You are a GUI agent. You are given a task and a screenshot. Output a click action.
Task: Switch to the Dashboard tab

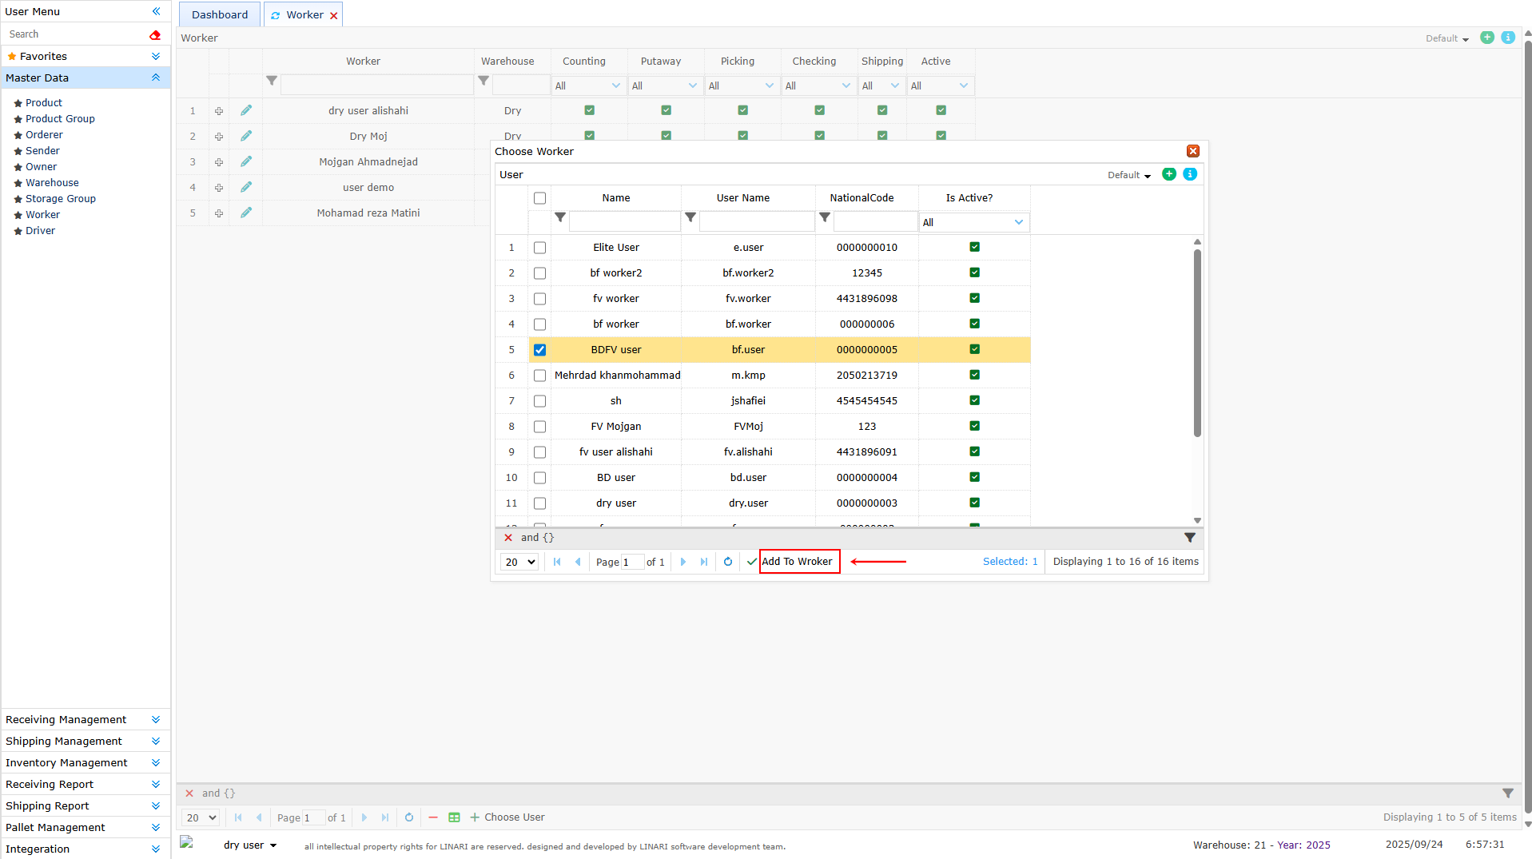tap(219, 14)
